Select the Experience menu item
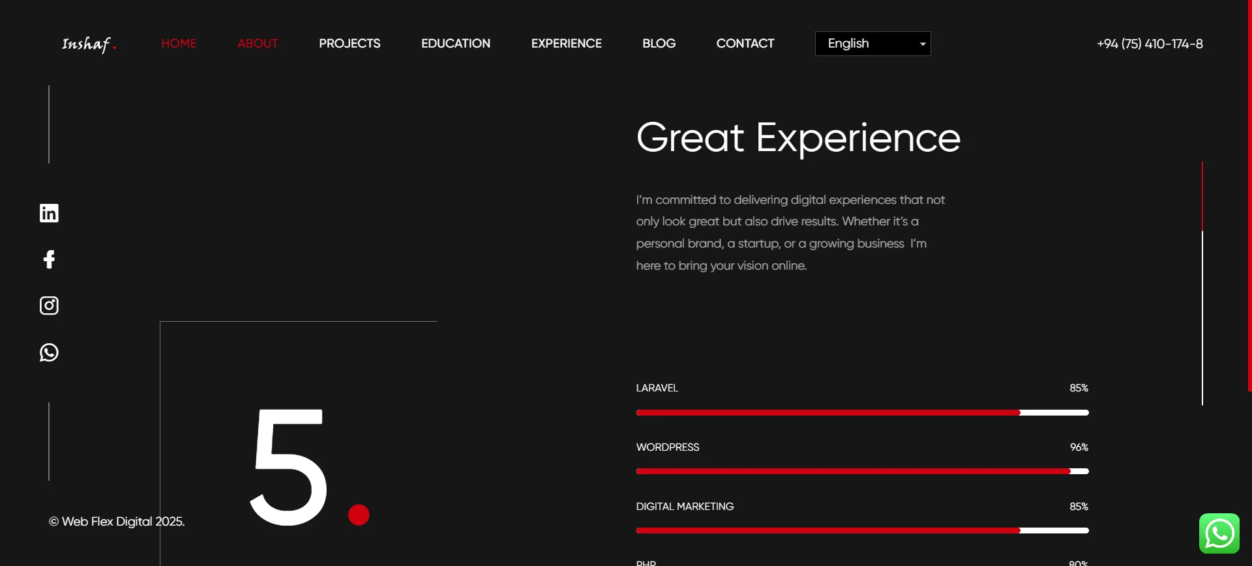1252x566 pixels. click(x=566, y=44)
